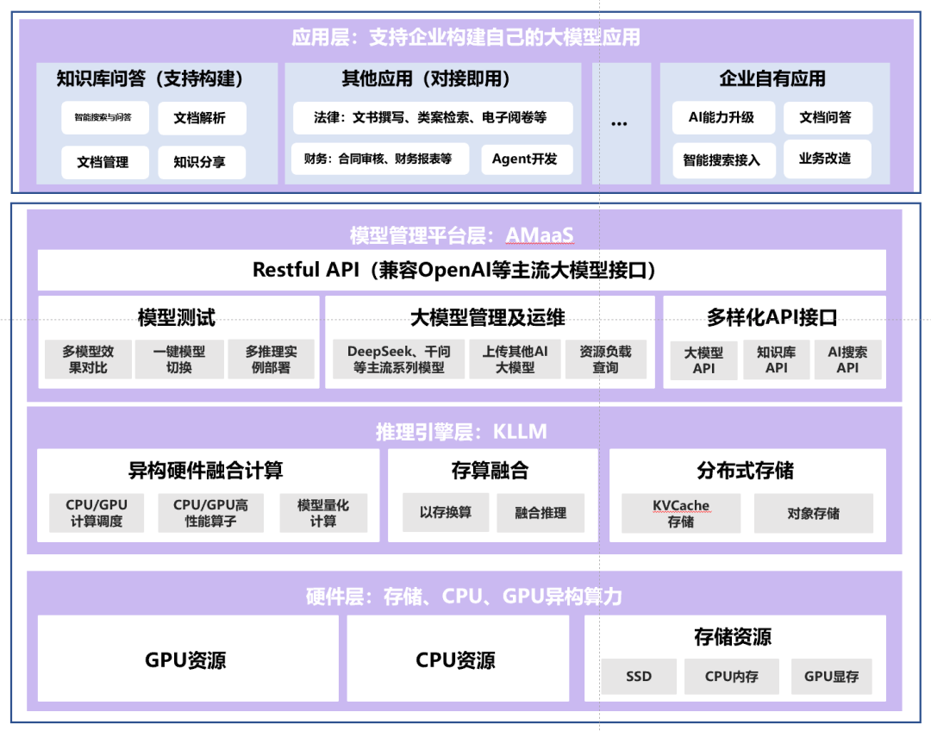Click the 资源负载查询 box
Screen dimensions: 931x731
click(605, 359)
